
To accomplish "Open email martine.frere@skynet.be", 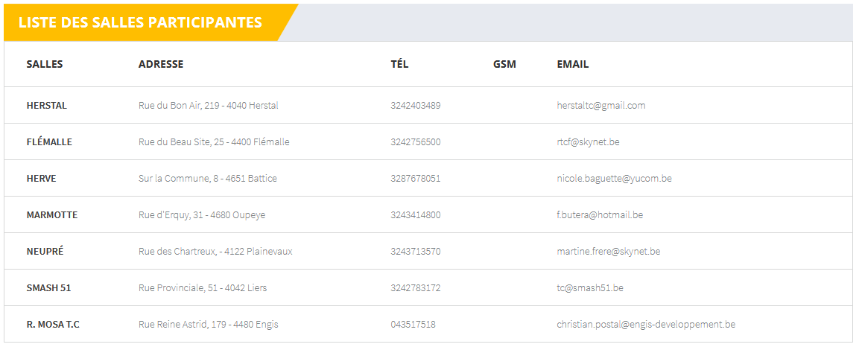I will (x=608, y=252).
